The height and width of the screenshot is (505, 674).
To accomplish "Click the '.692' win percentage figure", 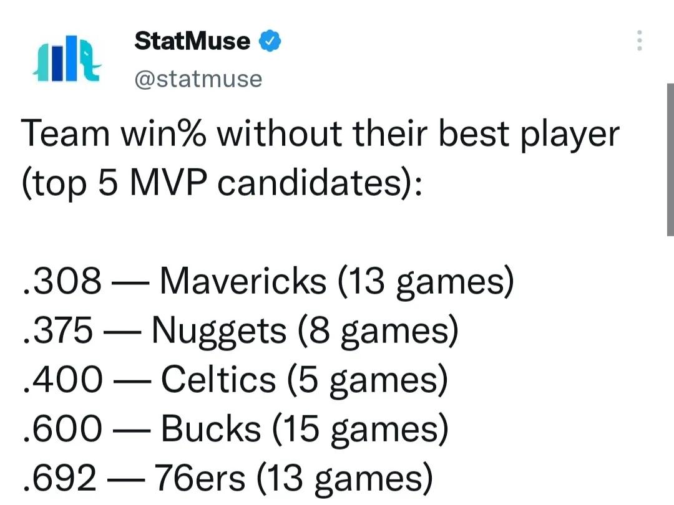I will (60, 478).
